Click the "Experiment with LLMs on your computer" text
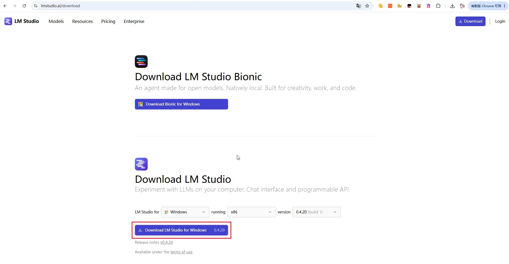This screenshot has width=509, height=264. pyautogui.click(x=243, y=189)
